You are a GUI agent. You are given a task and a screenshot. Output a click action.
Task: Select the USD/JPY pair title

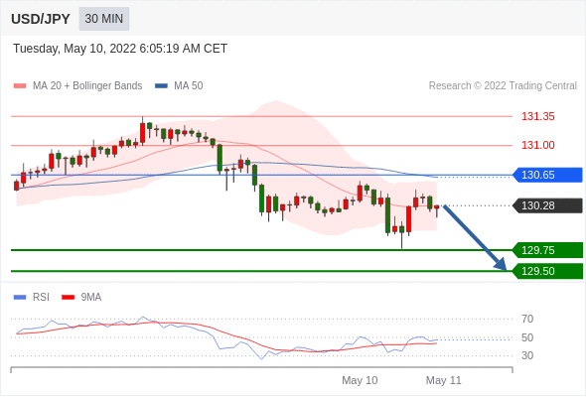click(41, 19)
